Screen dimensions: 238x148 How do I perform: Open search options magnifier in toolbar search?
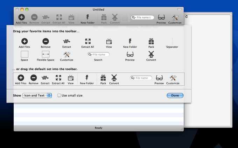134,17
